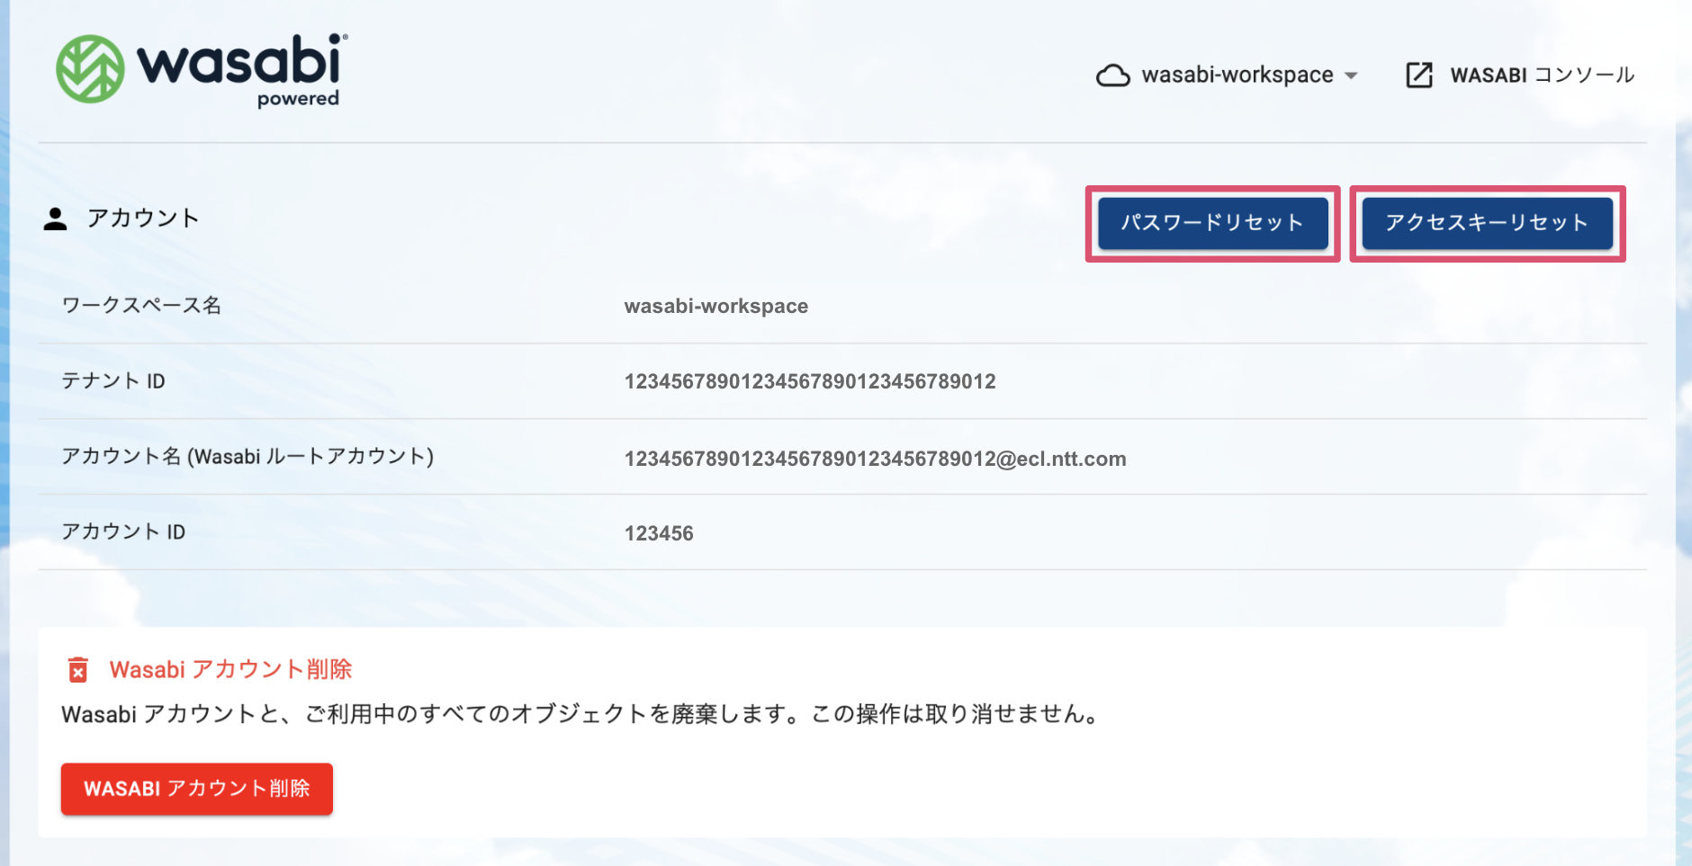This screenshot has height=866, width=1692.
Task: Click the cloud icon beside wasabi-workspace
Action: pyautogui.click(x=1112, y=76)
